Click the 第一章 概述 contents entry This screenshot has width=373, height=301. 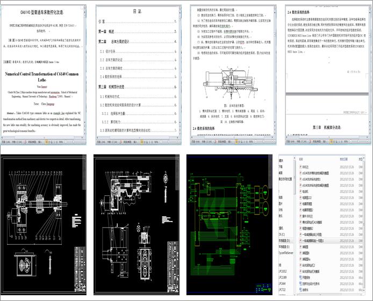click(138, 32)
